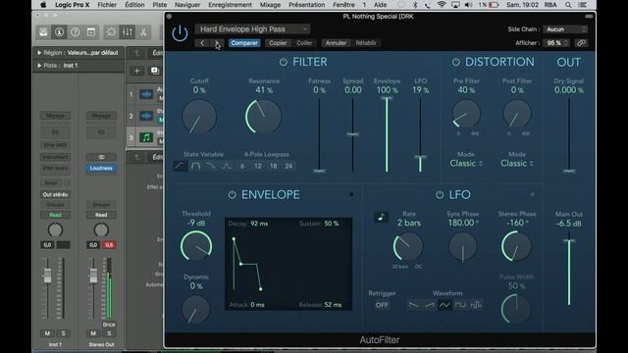Solo the Inst 1 channel strip
The image size is (628, 353).
tap(63, 333)
